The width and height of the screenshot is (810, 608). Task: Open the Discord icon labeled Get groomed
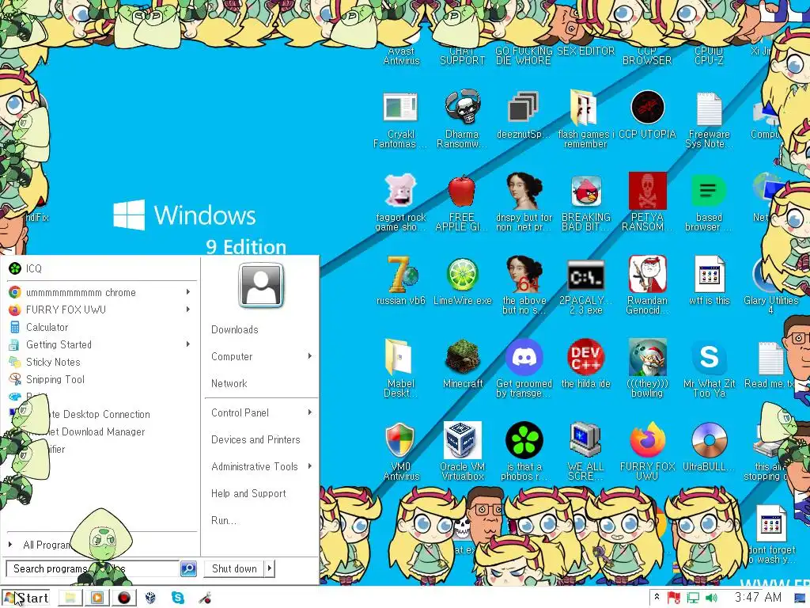coord(524,357)
